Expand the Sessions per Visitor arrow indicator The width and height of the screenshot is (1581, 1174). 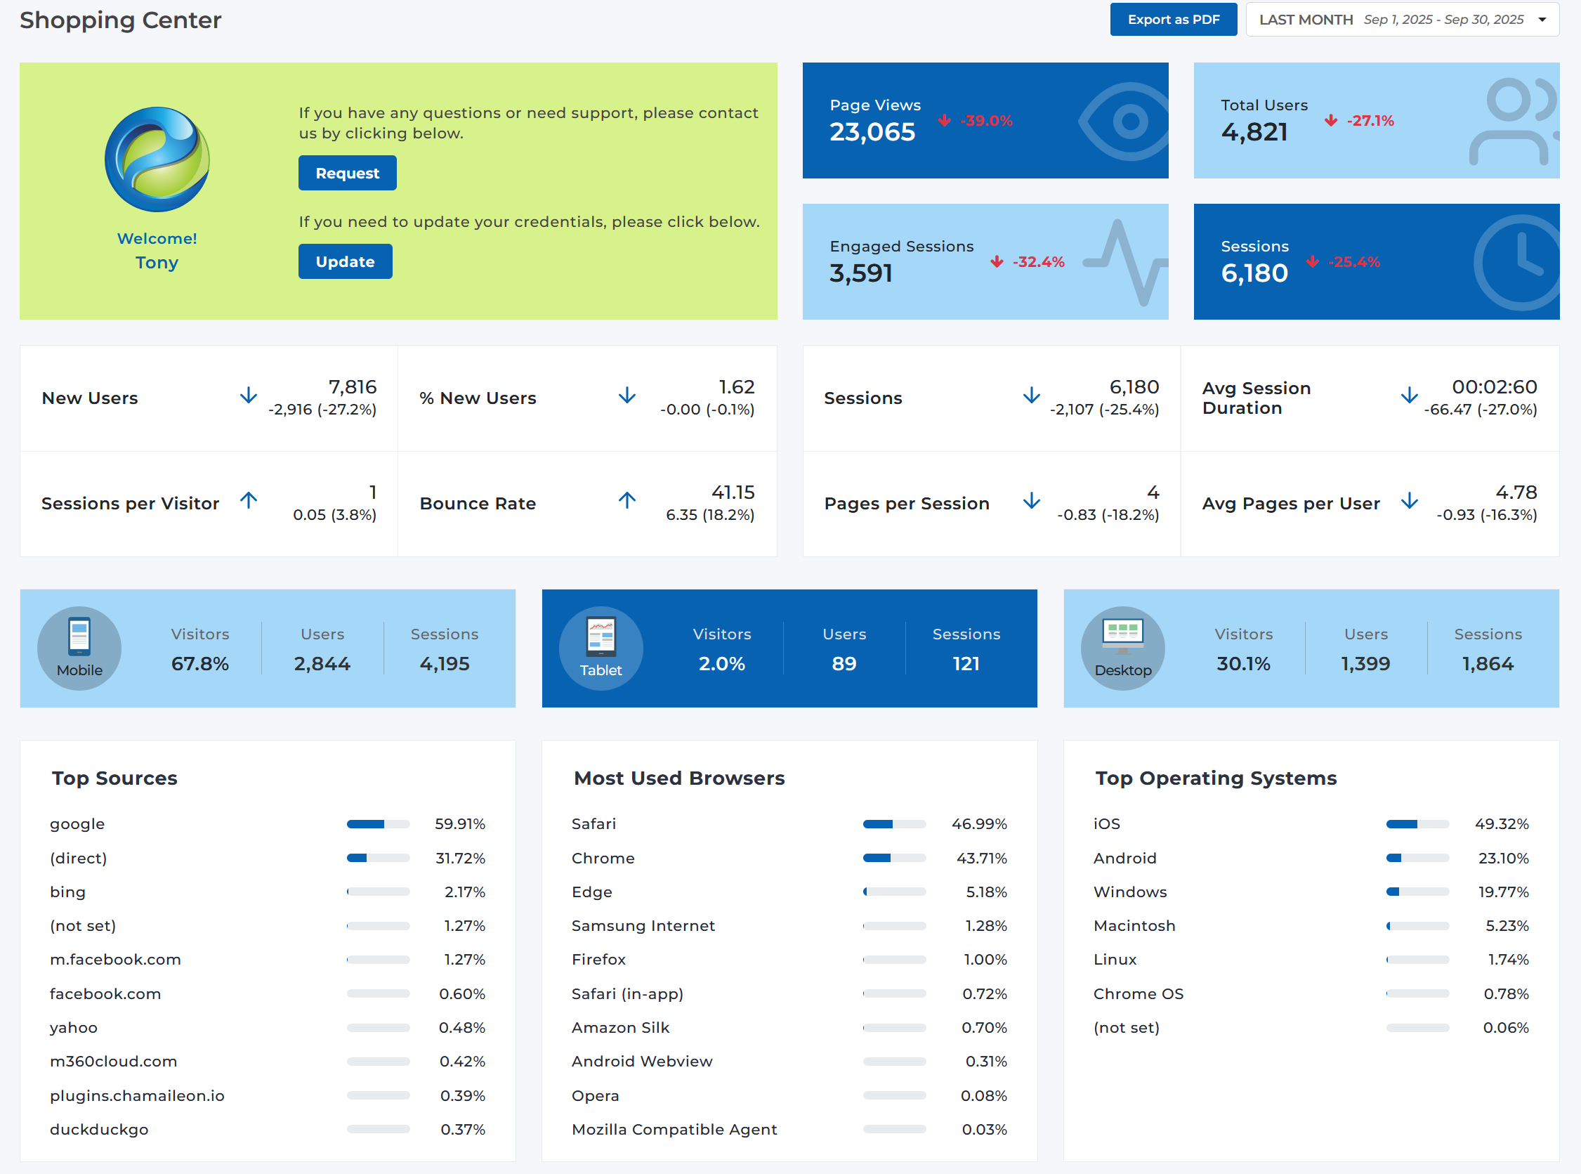point(249,501)
